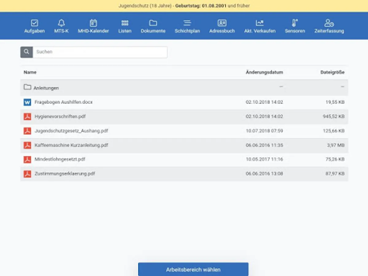This screenshot has width=368, height=276.
Task: Open the Listen grid icon
Action: coord(125,23)
